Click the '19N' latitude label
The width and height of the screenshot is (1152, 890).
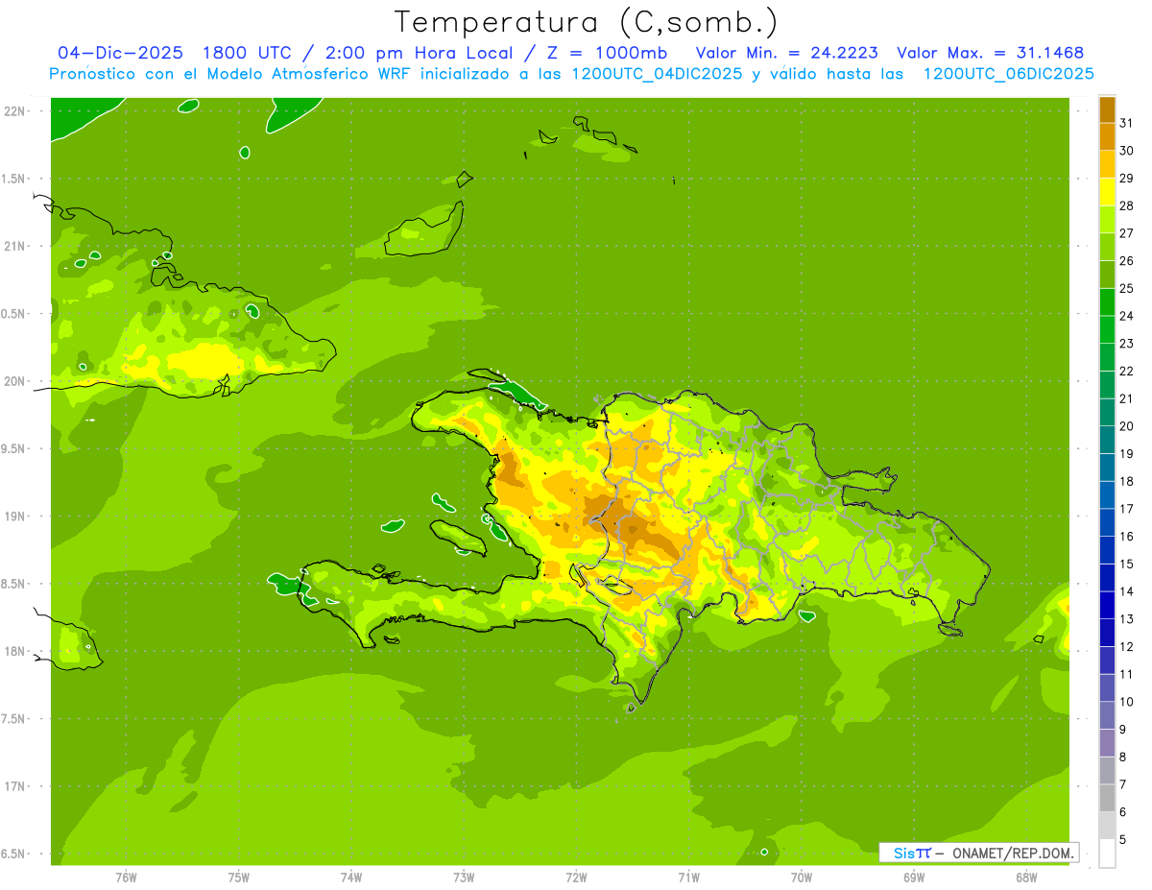(x=15, y=516)
